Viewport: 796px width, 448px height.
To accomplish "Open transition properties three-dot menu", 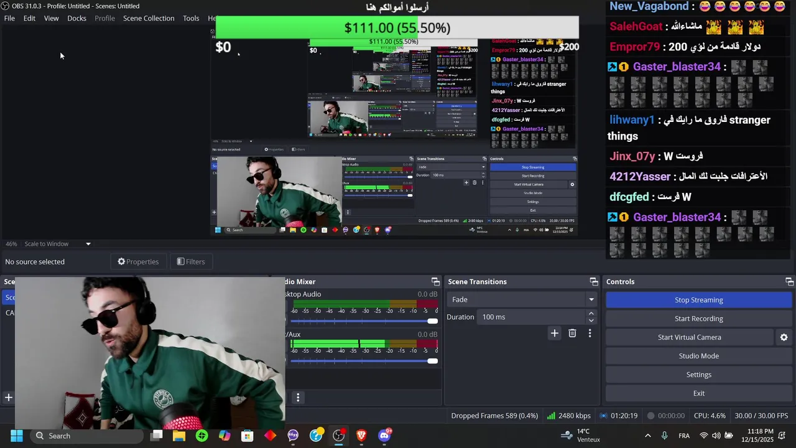I will [590, 334].
